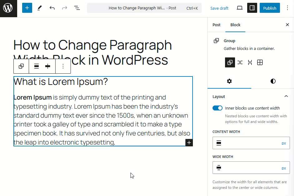
Task: Open the editor Options menu
Action: (287, 8)
